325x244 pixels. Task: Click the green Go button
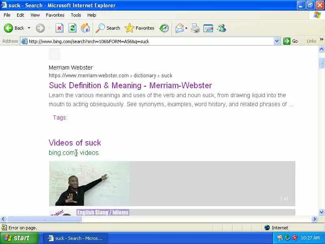tap(290, 41)
